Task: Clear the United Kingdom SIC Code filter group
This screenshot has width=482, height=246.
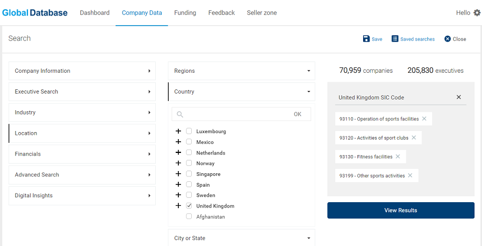Action: (458, 97)
